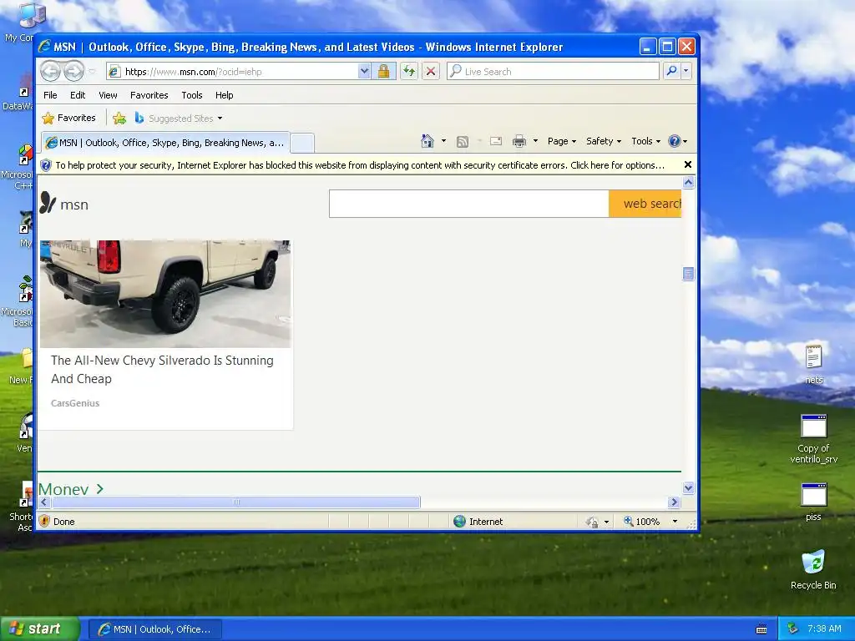Open a new blank tab
855x641 pixels.
tap(302, 143)
